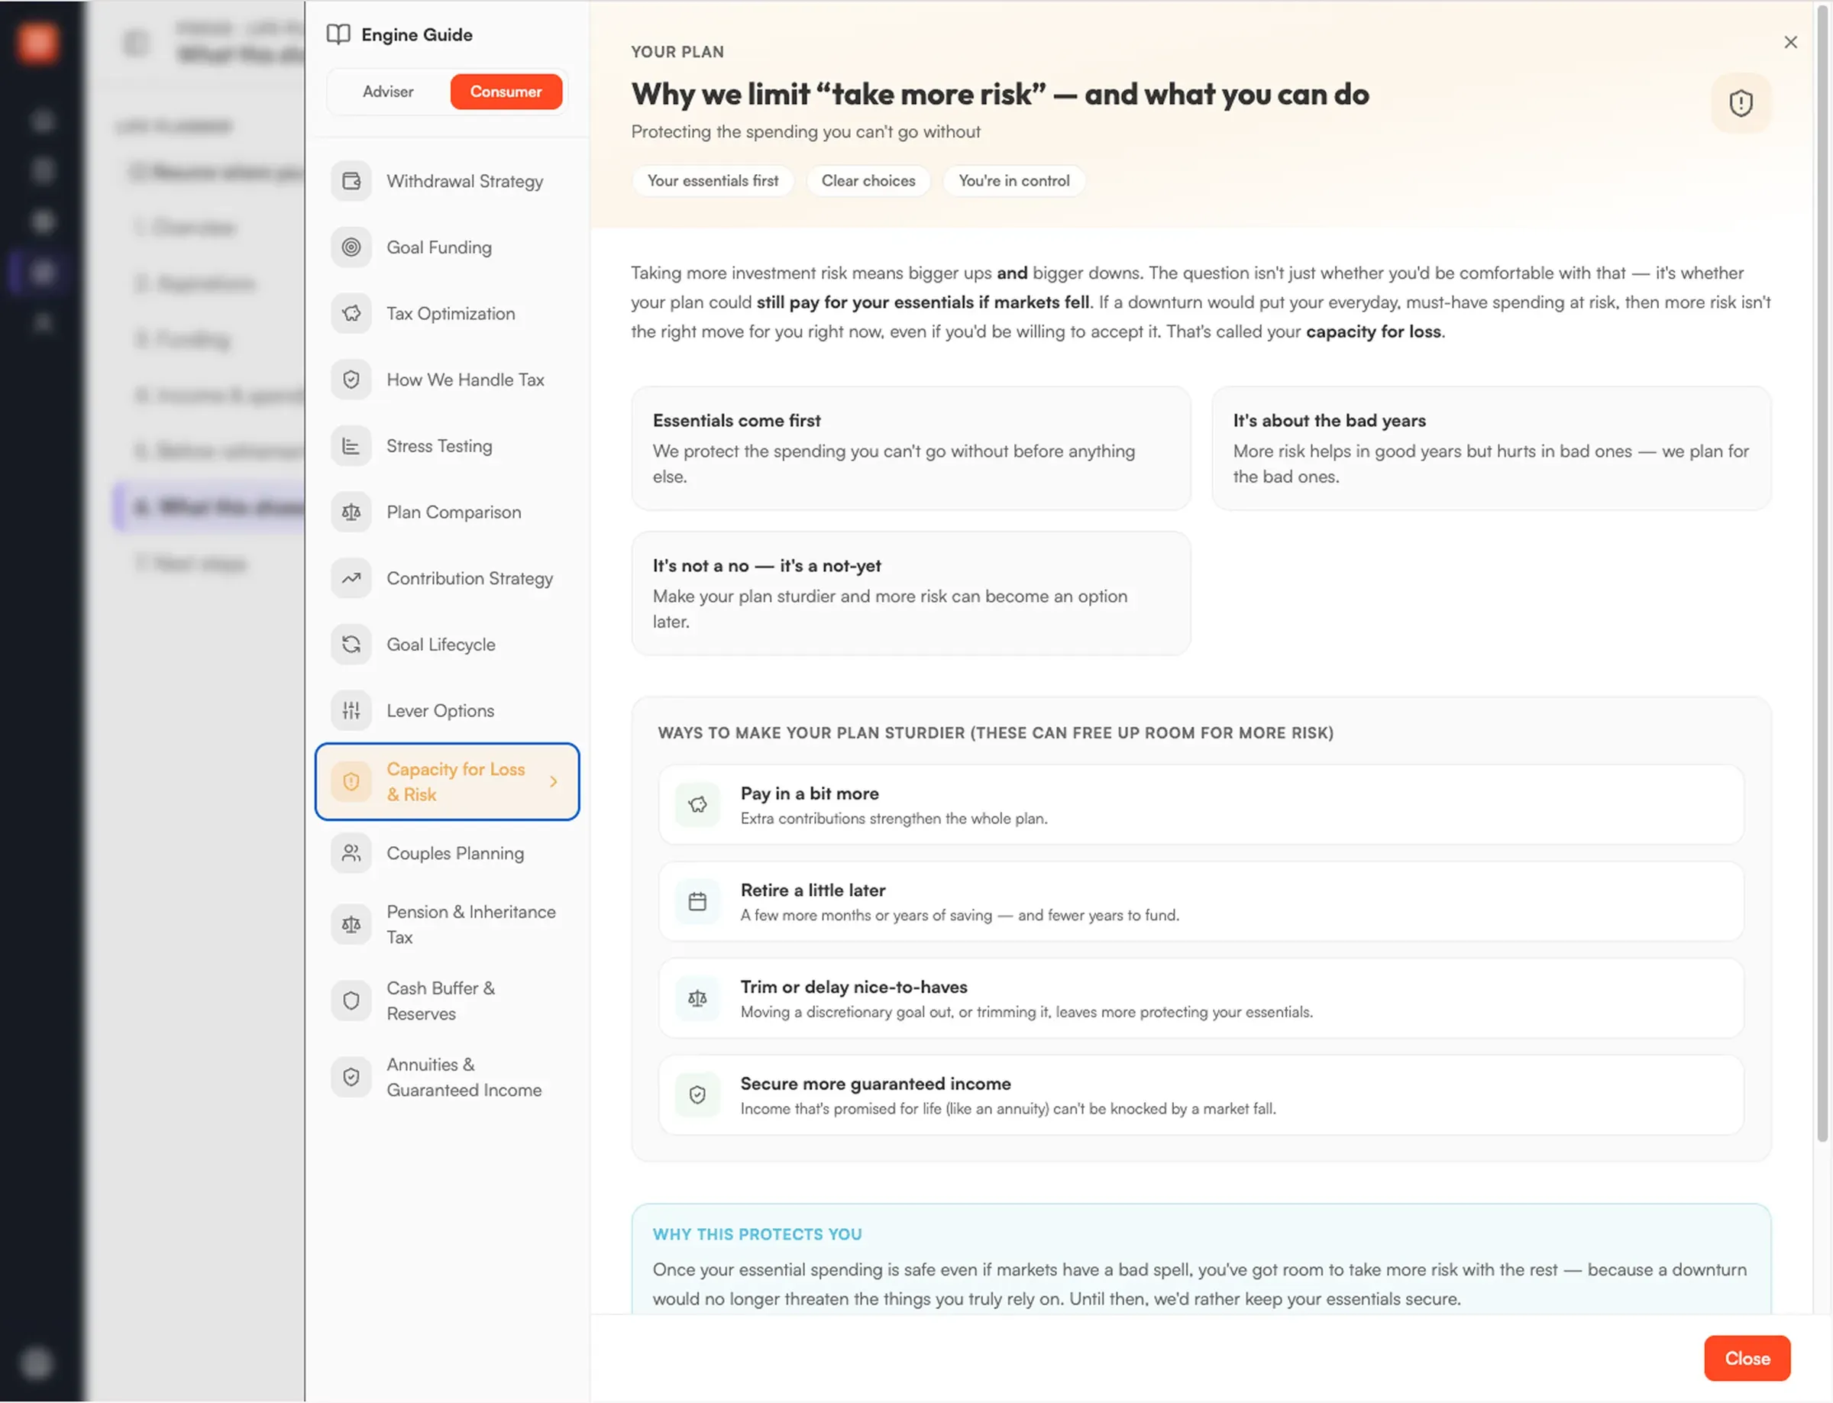Click the Your essentials first tag

[x=713, y=181]
